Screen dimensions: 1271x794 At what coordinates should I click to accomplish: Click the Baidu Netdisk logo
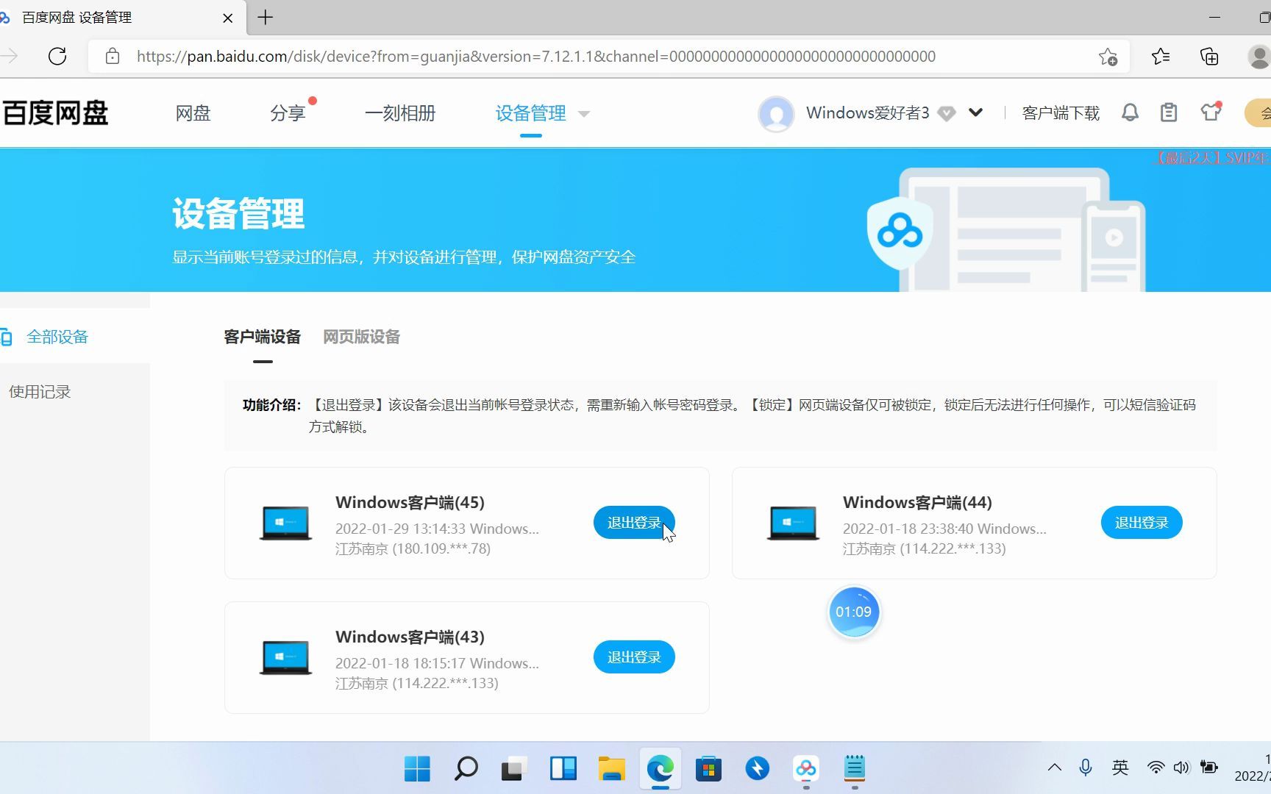click(55, 113)
